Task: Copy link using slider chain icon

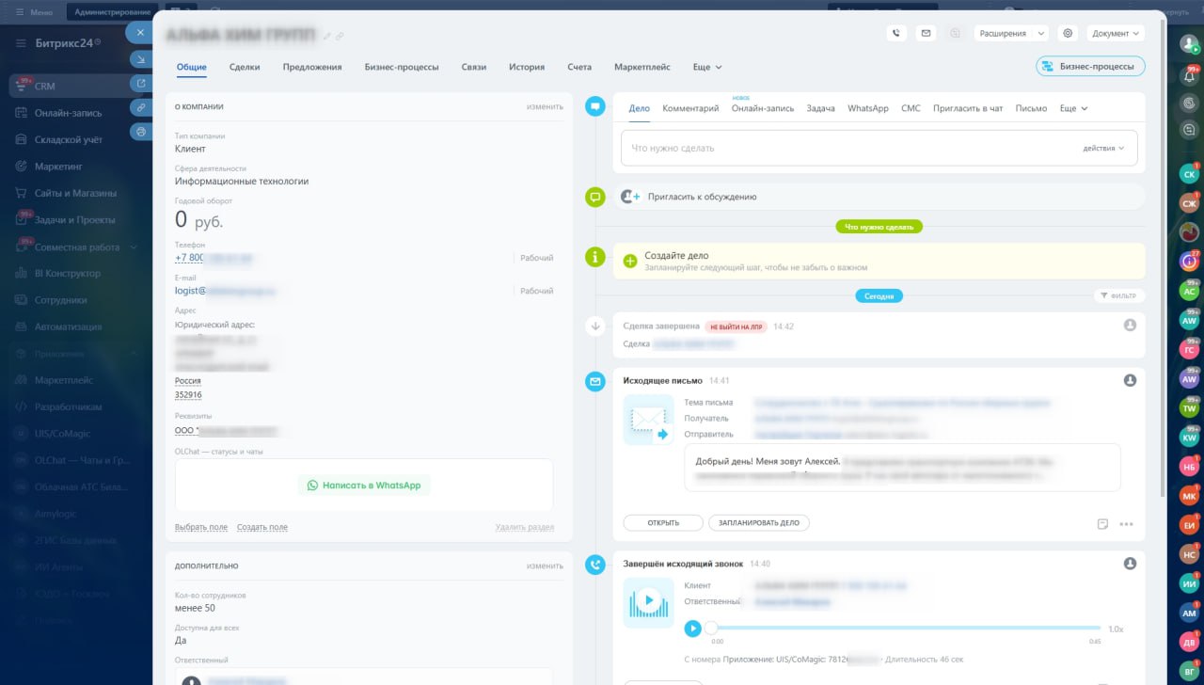Action: pos(140,107)
